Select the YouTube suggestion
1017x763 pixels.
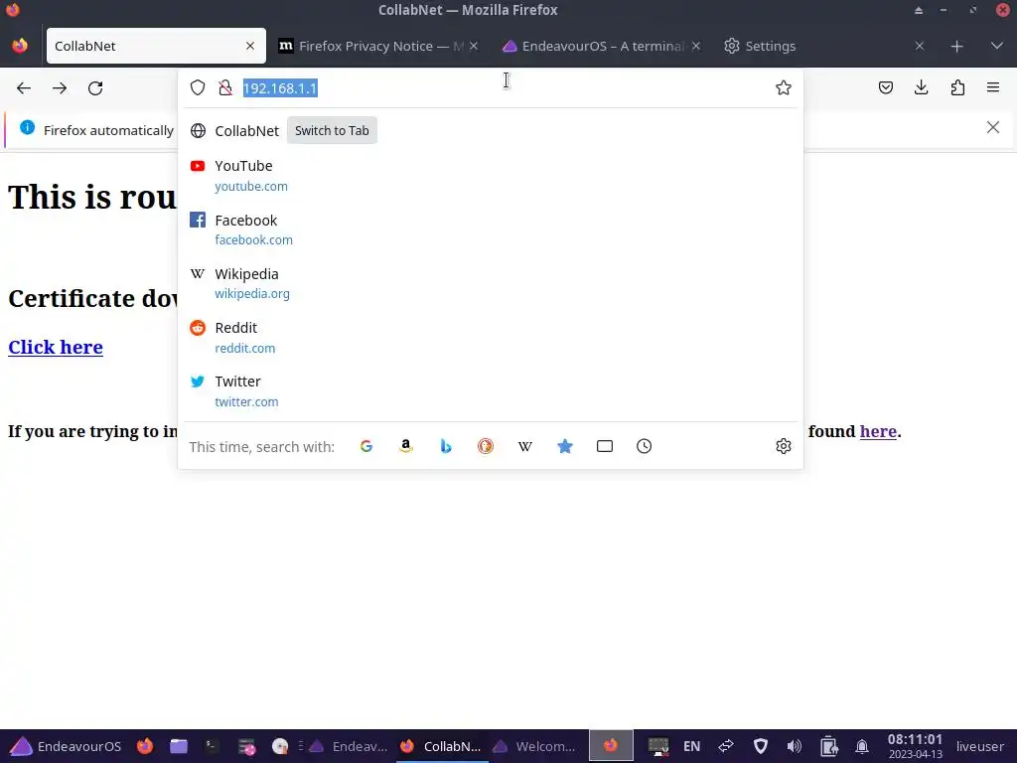tap(491, 176)
